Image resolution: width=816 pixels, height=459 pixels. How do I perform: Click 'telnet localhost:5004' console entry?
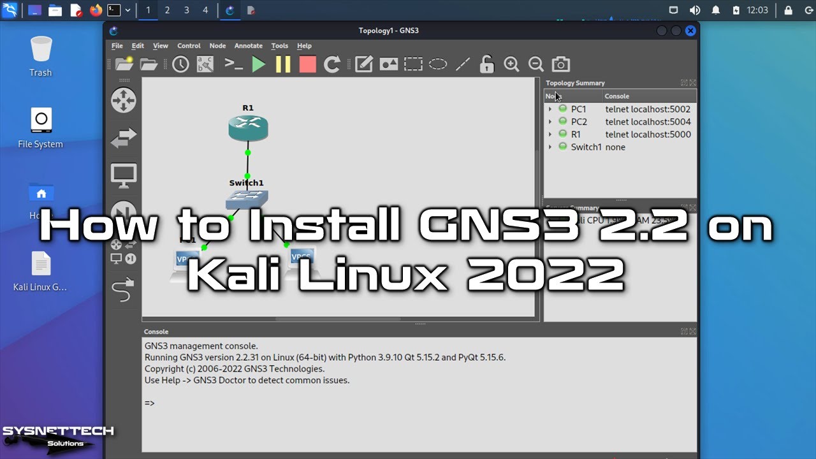pos(648,122)
